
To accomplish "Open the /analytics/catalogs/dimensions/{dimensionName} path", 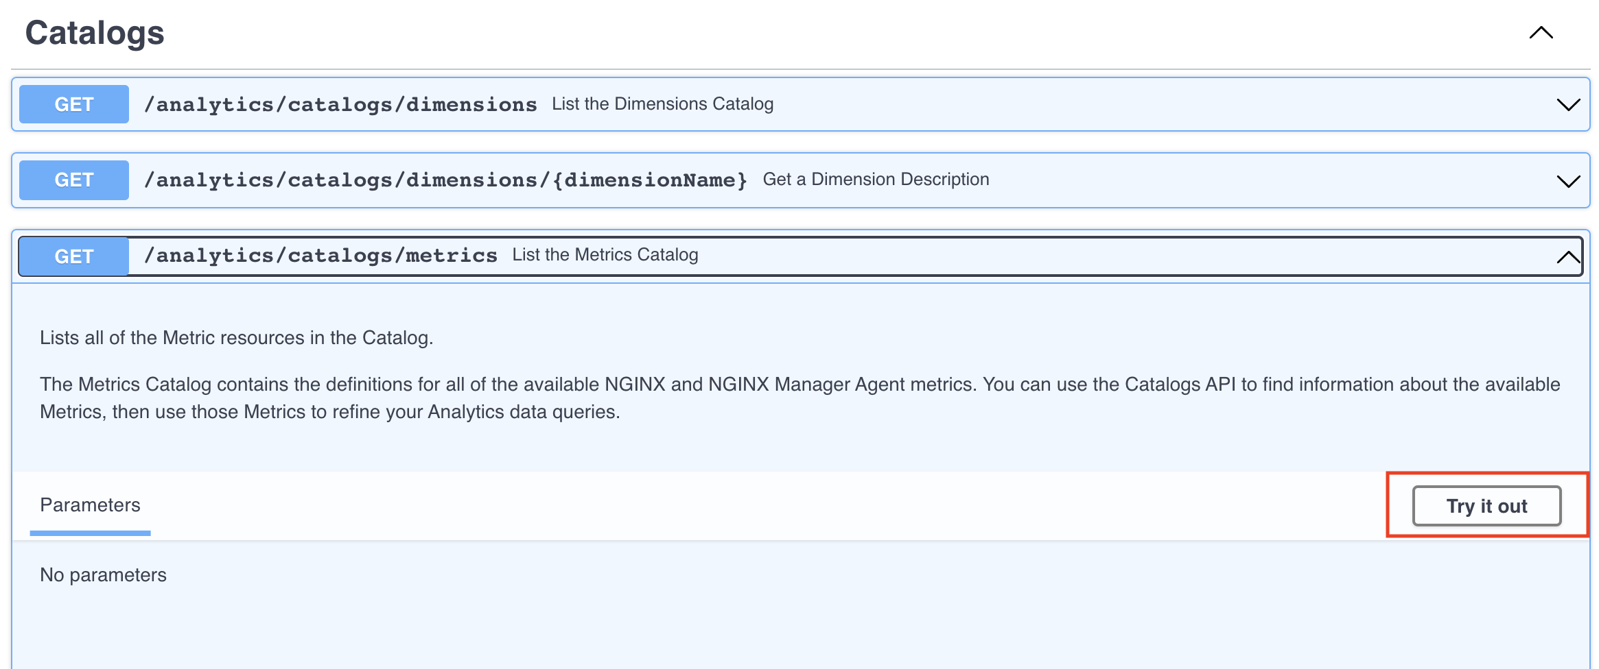I will coord(445,180).
